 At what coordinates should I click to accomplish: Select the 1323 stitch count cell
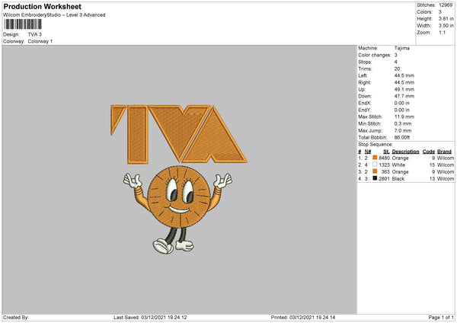pos(384,165)
